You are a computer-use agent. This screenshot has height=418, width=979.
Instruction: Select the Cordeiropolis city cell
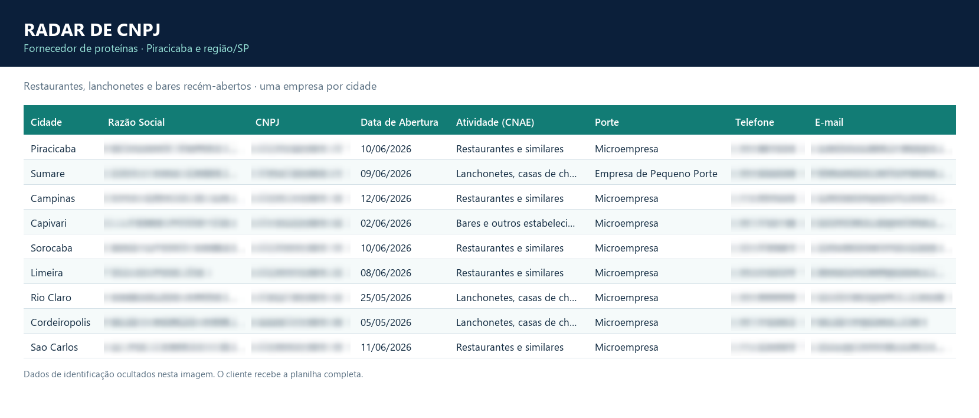click(x=60, y=322)
